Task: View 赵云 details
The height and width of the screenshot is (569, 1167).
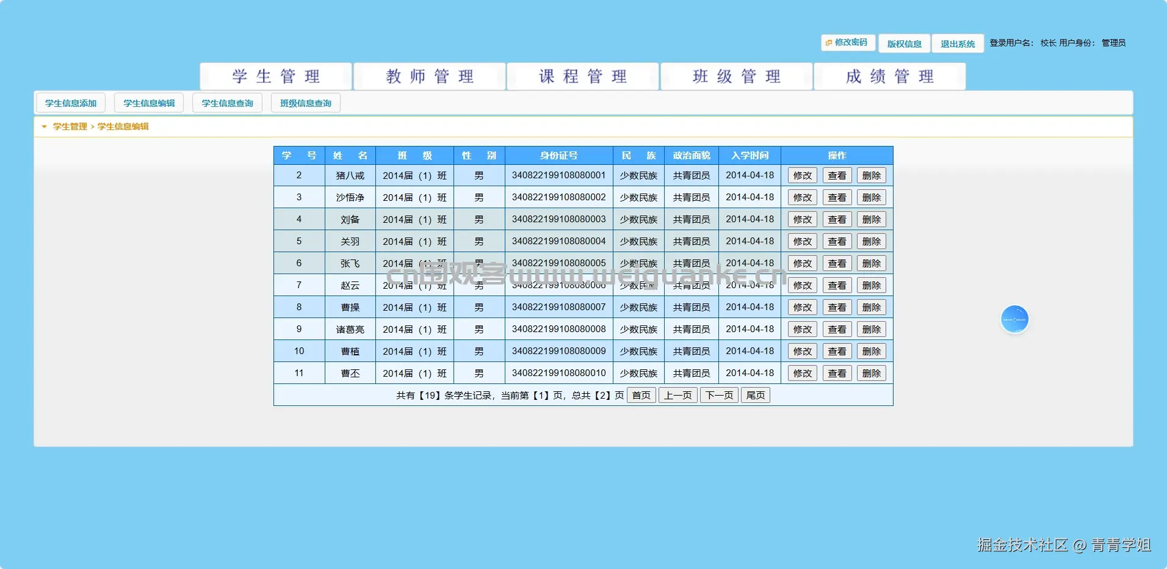Action: coord(837,286)
